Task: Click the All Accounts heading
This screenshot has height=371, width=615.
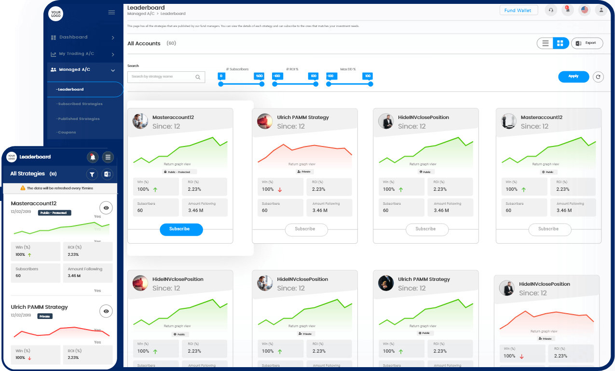Action: click(144, 43)
